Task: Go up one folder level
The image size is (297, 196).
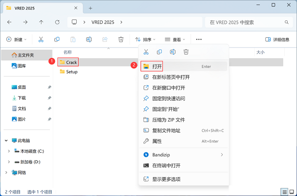Action: 41,22
